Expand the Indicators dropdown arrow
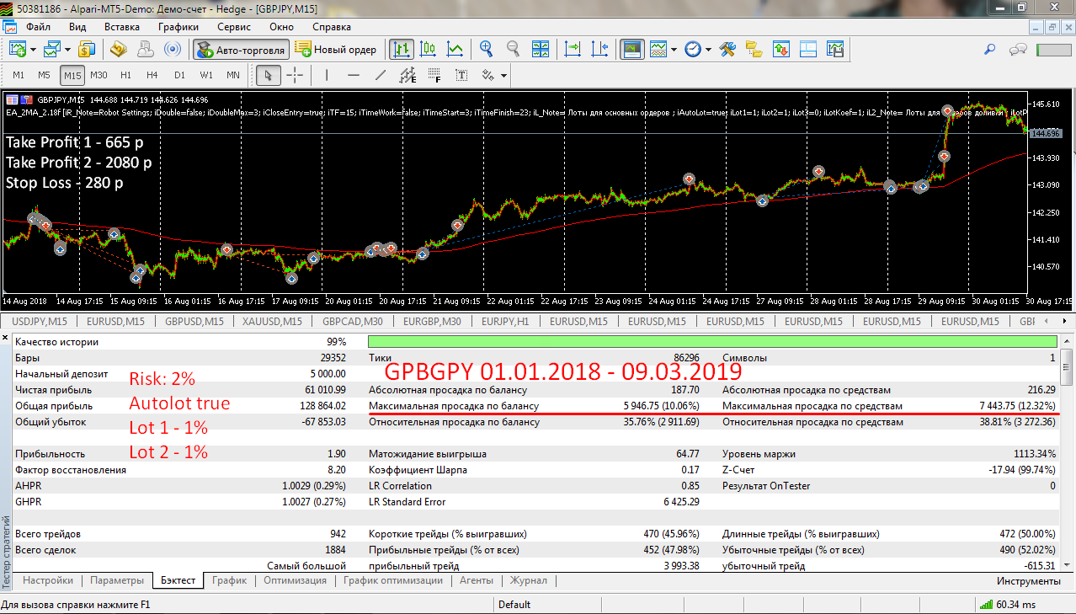The height and width of the screenshot is (614, 1076). (673, 49)
